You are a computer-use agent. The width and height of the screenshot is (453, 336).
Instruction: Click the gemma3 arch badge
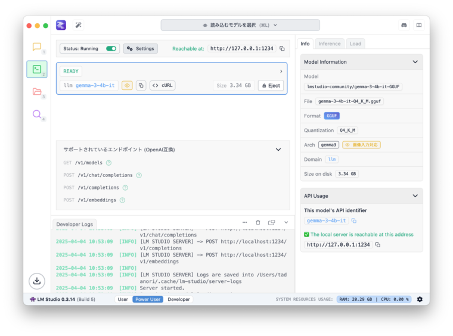click(x=328, y=145)
